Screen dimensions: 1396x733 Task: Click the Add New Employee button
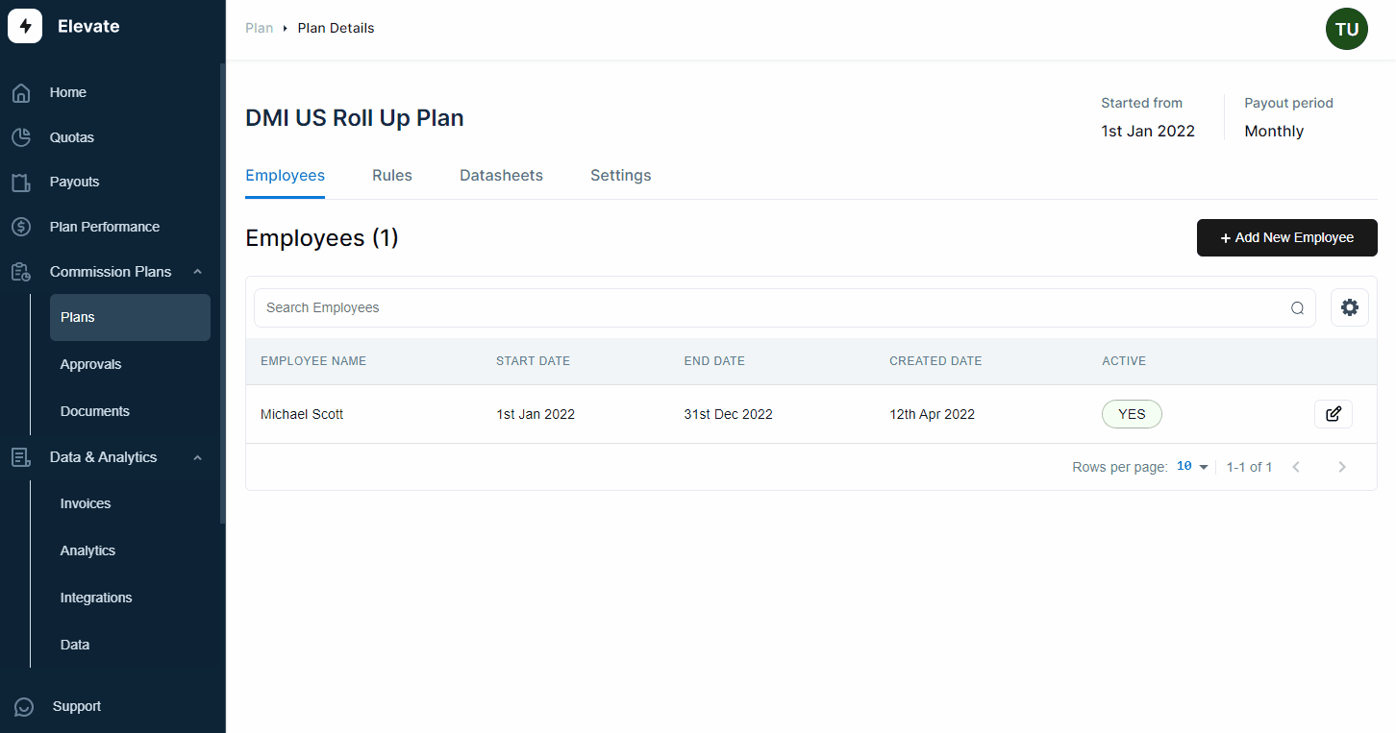click(1286, 238)
